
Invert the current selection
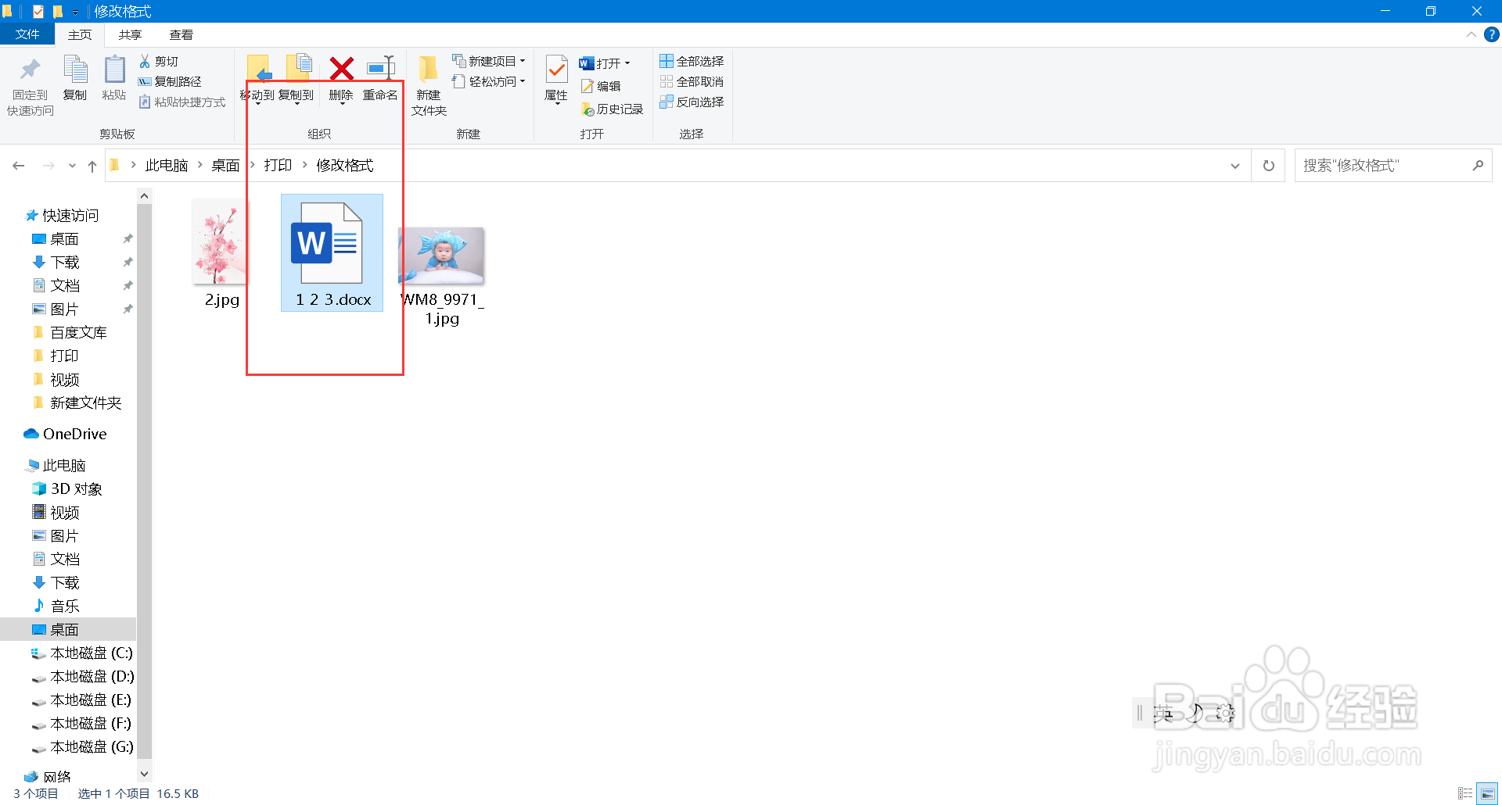[692, 102]
